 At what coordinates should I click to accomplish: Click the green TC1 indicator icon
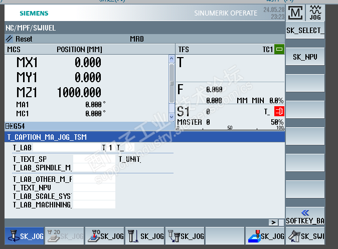279,49
